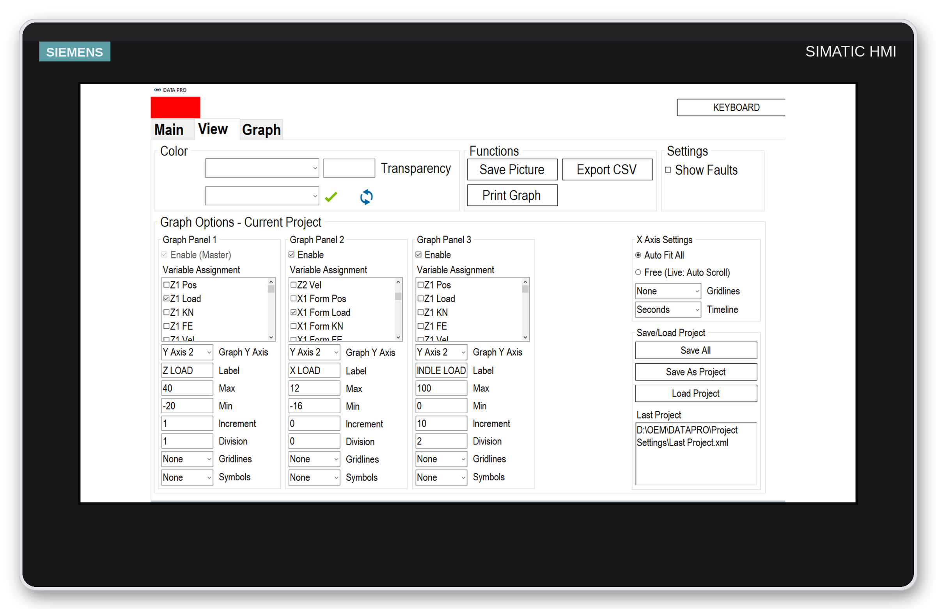This screenshot has height=609, width=936.
Task: Click the green checkmark apply icon
Action: (331, 197)
